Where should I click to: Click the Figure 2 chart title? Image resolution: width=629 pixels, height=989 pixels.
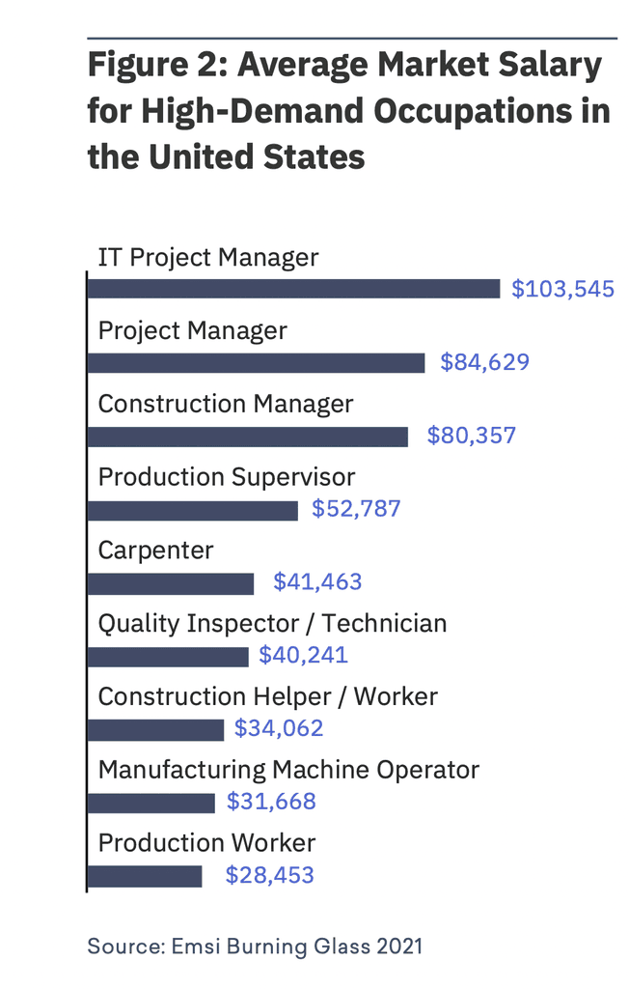pos(348,111)
